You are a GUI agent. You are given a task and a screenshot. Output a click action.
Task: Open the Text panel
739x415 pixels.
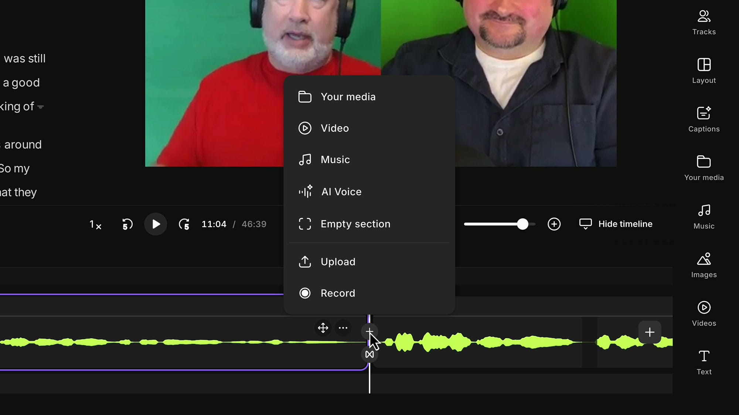point(704,362)
